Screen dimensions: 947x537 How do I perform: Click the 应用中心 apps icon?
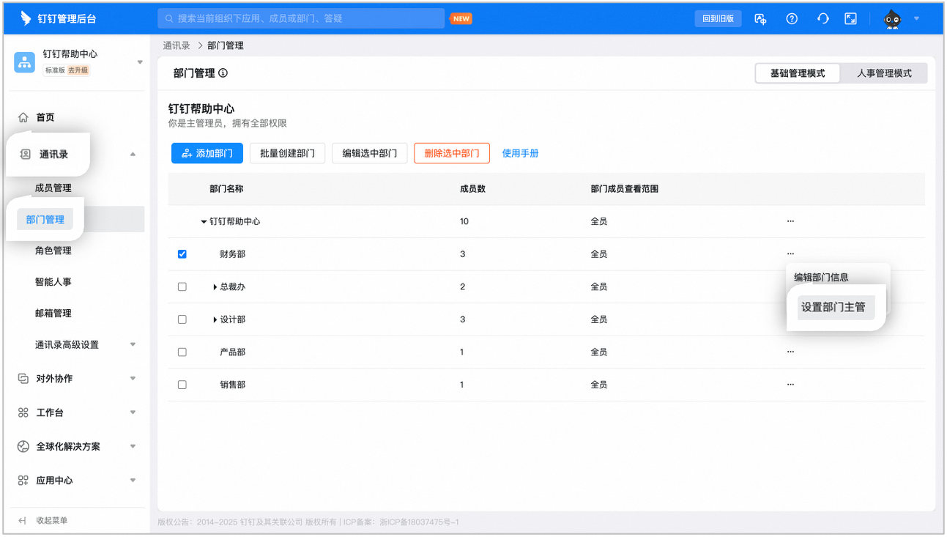[x=23, y=481]
